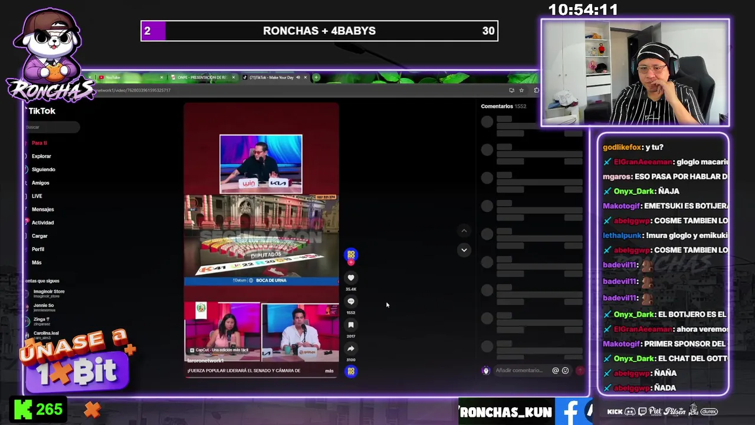The image size is (755, 425).
Task: Click chat message from godlikefox
Action: [633, 147]
